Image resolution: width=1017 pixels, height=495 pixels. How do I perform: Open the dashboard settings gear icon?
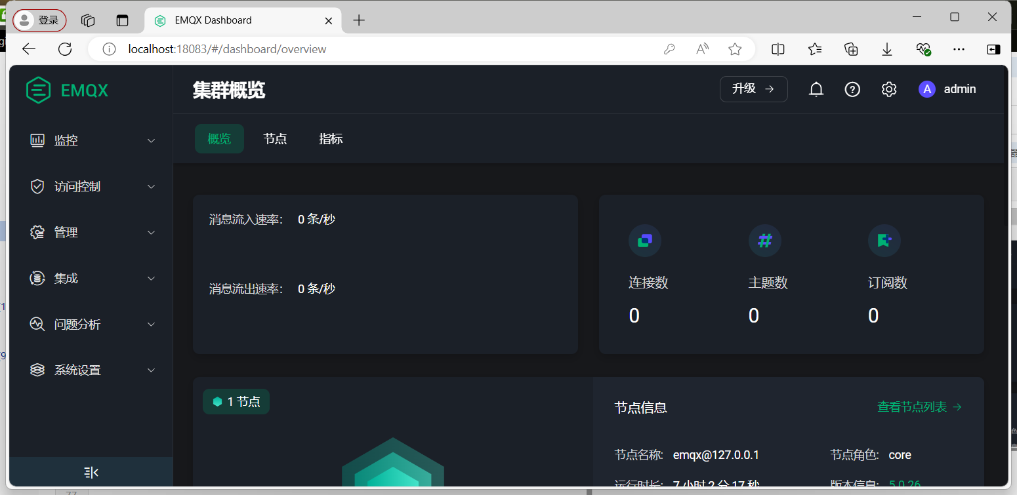coord(889,89)
